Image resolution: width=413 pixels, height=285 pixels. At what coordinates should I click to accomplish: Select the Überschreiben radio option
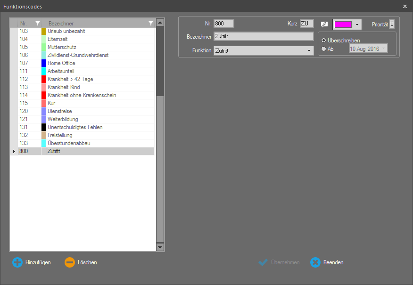tap(323, 41)
